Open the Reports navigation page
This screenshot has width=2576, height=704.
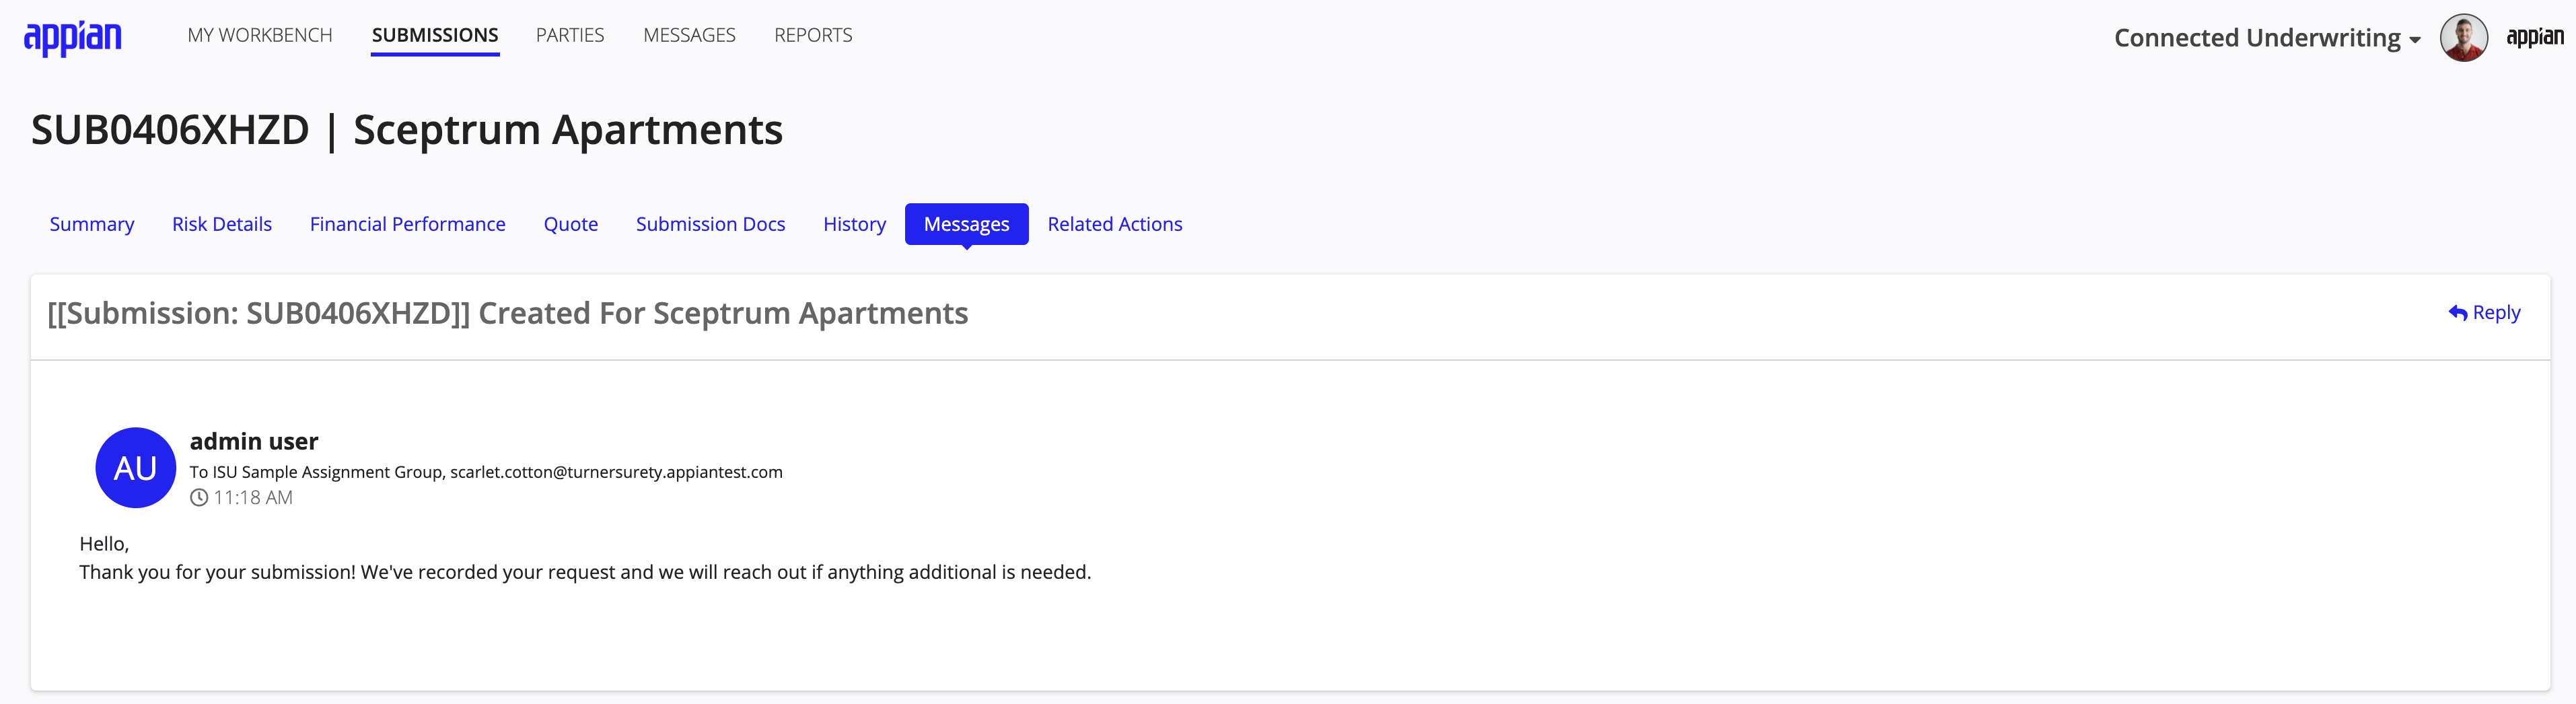[813, 35]
